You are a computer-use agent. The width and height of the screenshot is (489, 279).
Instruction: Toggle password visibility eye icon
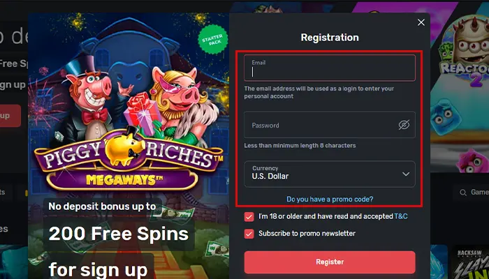(404, 125)
